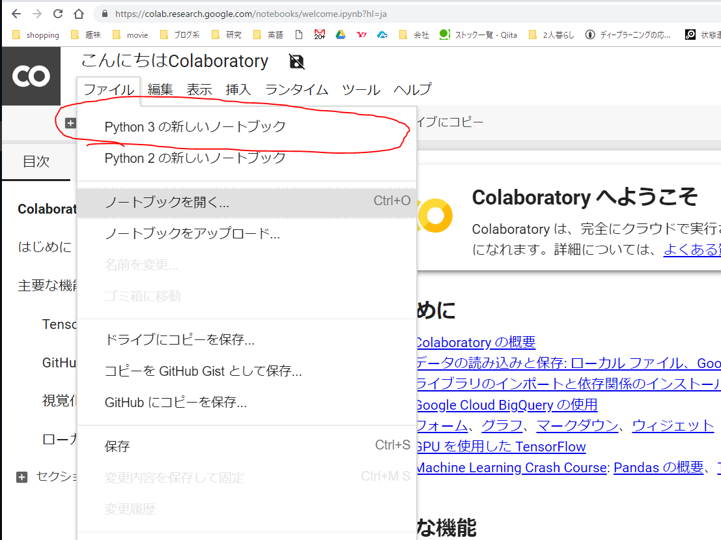
Task: Select GitHub にコピーを保存... menu entry
Action: pyautogui.click(x=175, y=403)
